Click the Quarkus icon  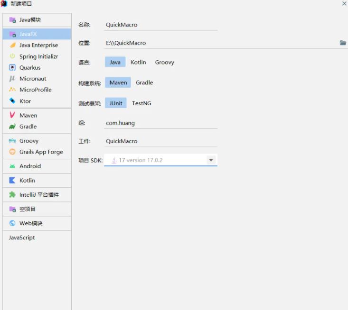(x=12, y=68)
